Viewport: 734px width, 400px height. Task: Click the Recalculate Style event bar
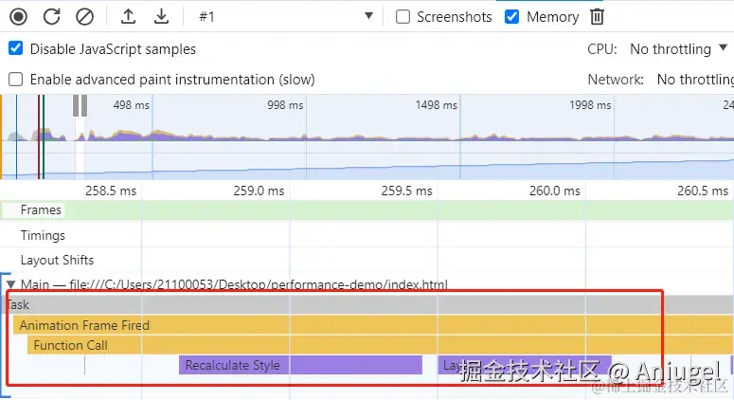coord(299,365)
